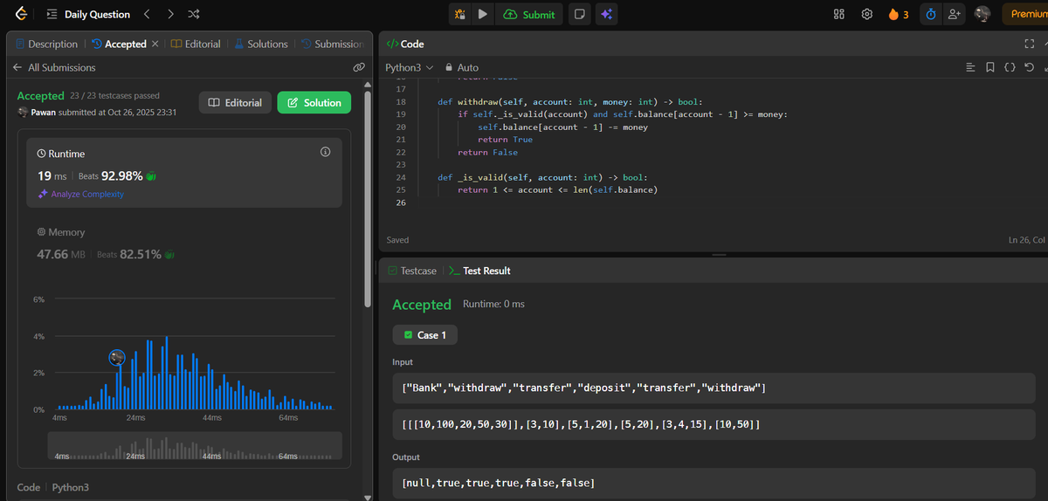Run the code with the play button
This screenshot has height=501, width=1048.
click(483, 14)
